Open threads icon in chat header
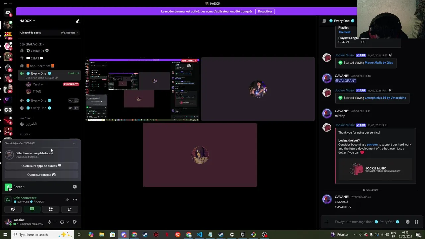Viewport: 425px width, 239px height. pos(324,21)
